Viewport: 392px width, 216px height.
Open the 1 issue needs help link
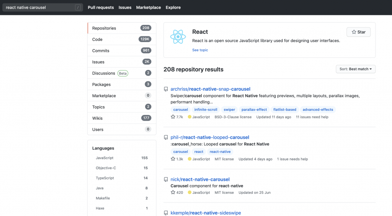point(292,159)
